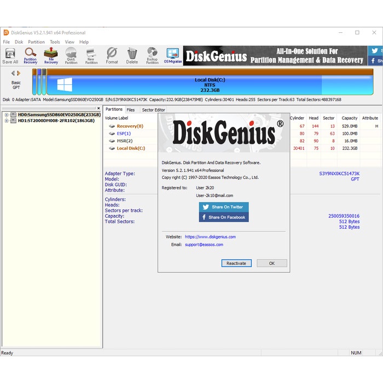Expand the HD1 ST2000DM008 tree node
383x383 pixels.
tap(6, 120)
